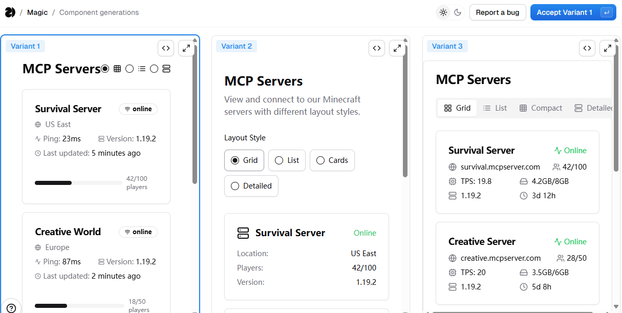
Task: Click the server icon beside Survival Server in Variant 2
Action: pos(243,233)
